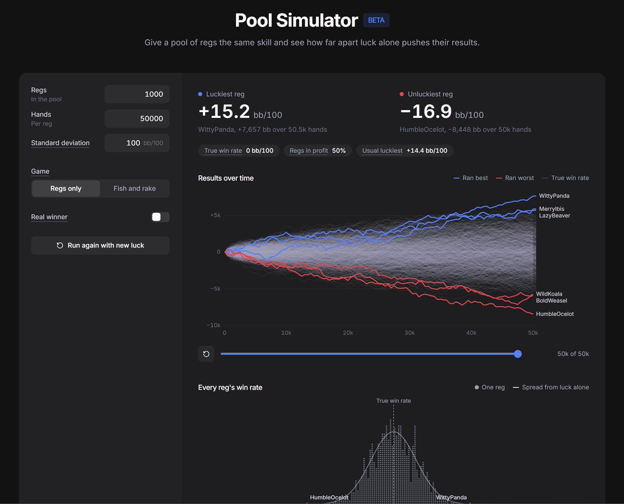Click the BoldWeasel line label
This screenshot has height=504, width=624.
pyautogui.click(x=552, y=301)
